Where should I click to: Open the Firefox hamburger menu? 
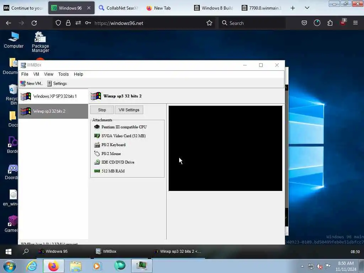pos(355,23)
